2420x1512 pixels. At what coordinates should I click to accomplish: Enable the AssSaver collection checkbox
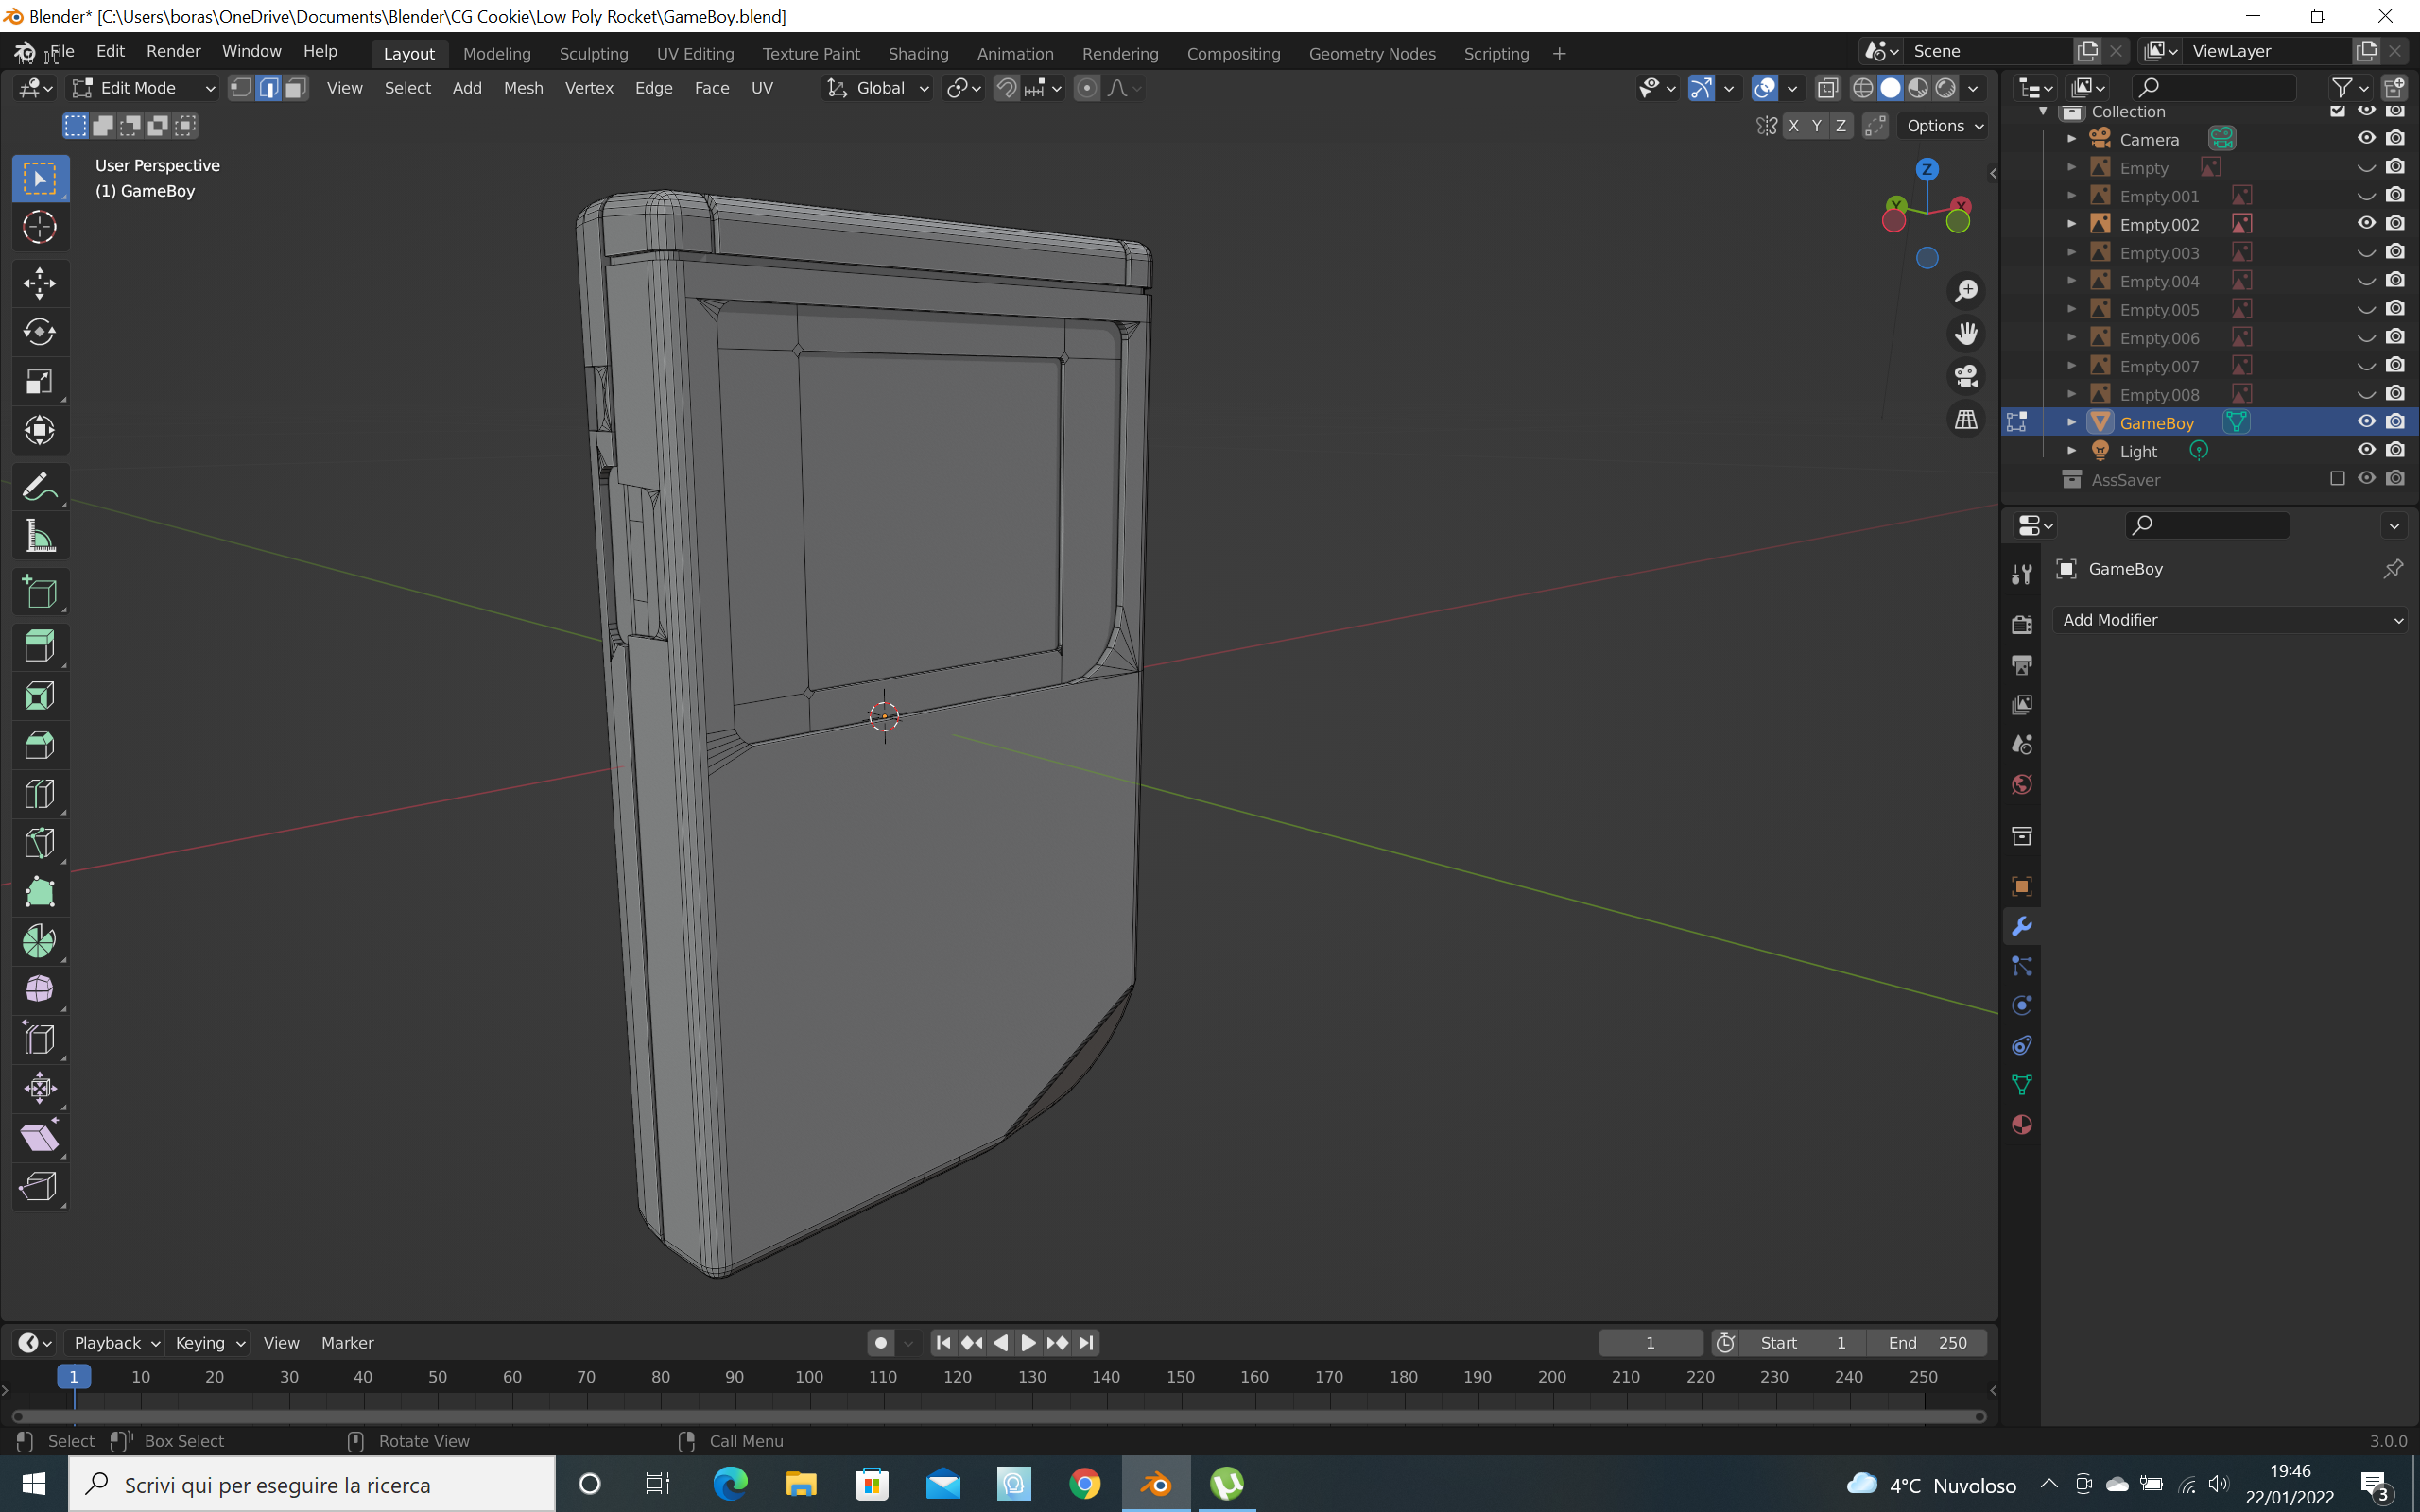click(2337, 479)
